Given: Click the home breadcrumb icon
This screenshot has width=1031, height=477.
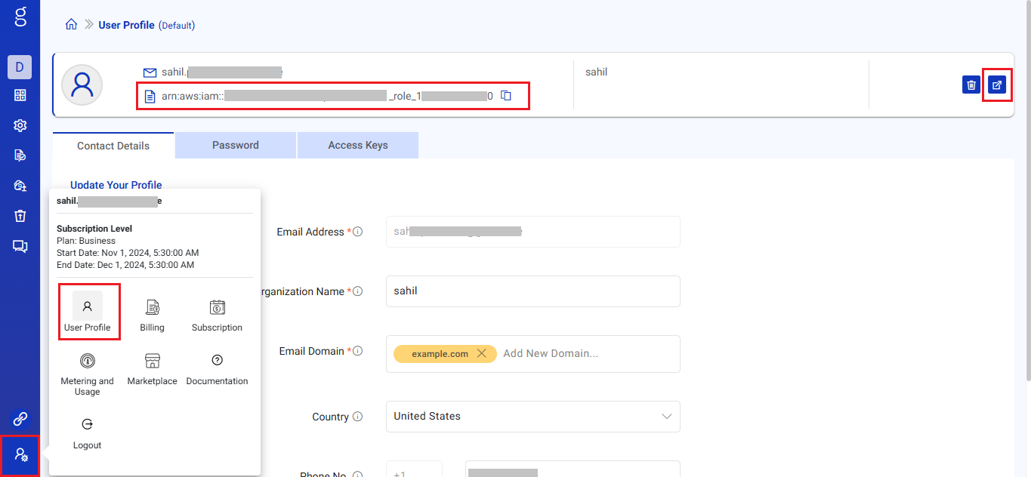Looking at the screenshot, I should (71, 25).
